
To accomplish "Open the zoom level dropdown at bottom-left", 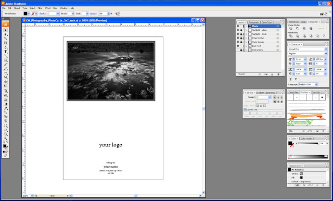I will pyautogui.click(x=32, y=196).
